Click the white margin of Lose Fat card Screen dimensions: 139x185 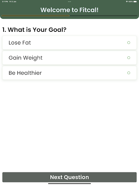click(79, 43)
